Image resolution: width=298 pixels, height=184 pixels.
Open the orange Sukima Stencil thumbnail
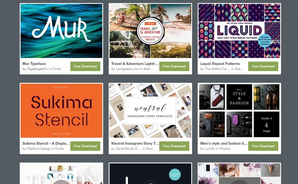61,111
